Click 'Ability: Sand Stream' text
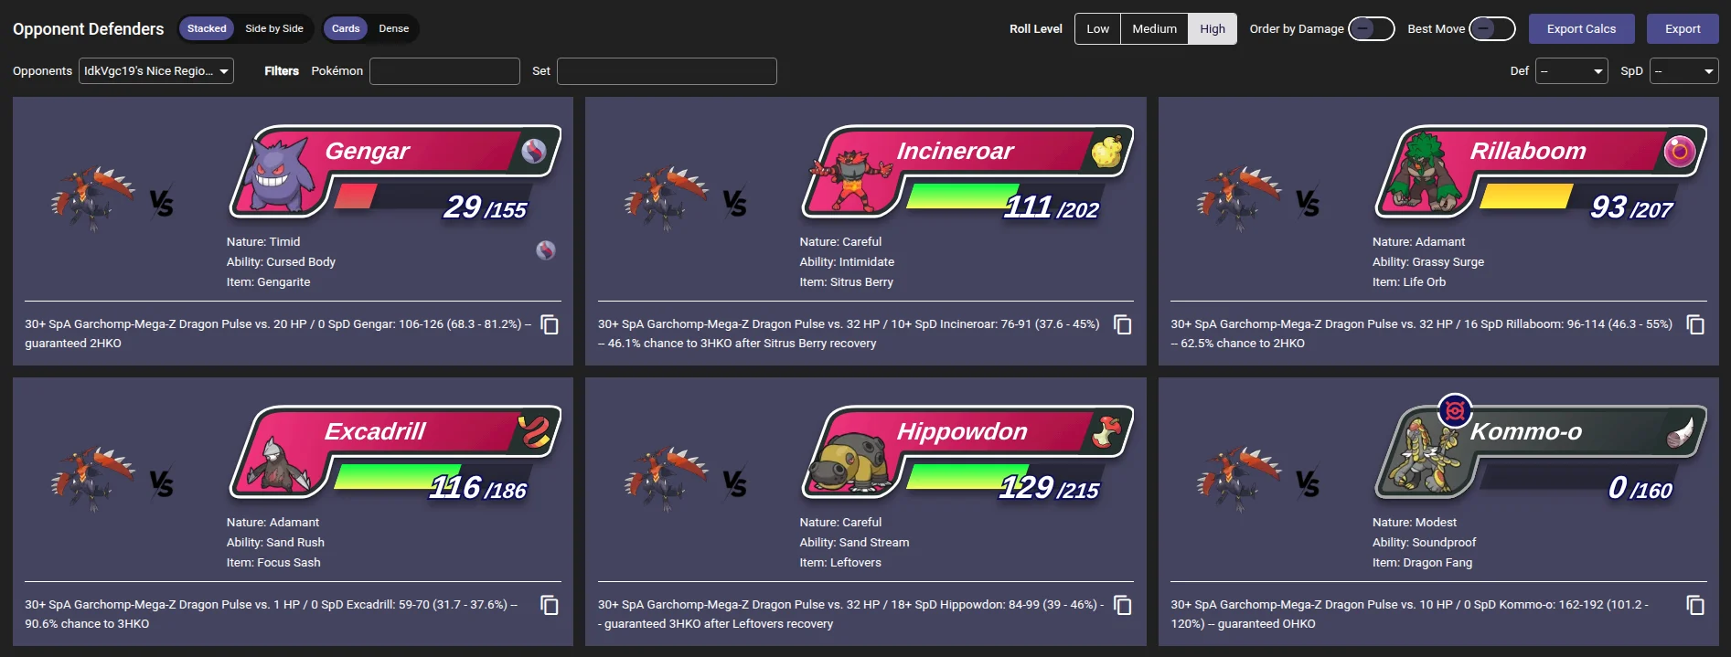Image resolution: width=1731 pixels, height=657 pixels. tap(854, 542)
